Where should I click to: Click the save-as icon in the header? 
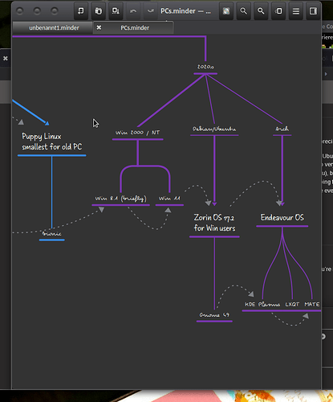coord(116,11)
